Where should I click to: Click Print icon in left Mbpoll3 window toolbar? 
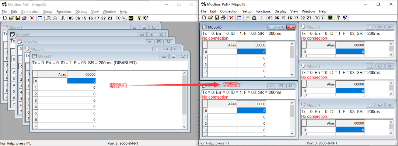pos(24,18)
